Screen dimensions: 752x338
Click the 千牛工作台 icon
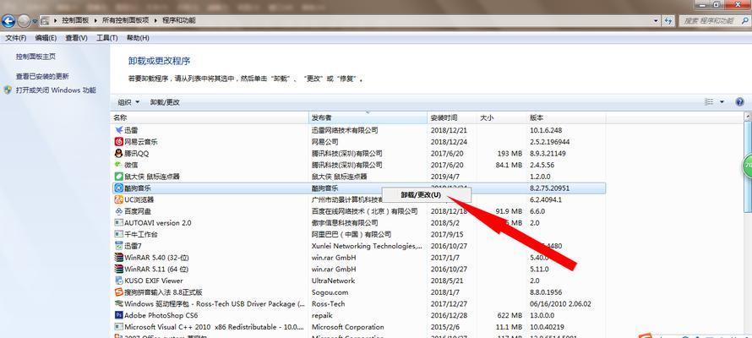click(x=119, y=234)
